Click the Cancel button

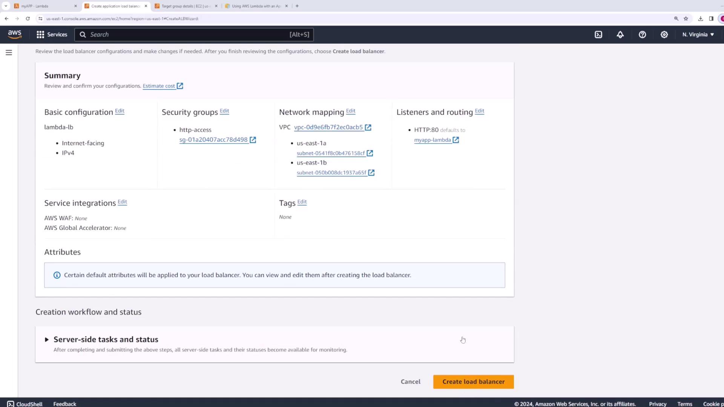pos(410,382)
